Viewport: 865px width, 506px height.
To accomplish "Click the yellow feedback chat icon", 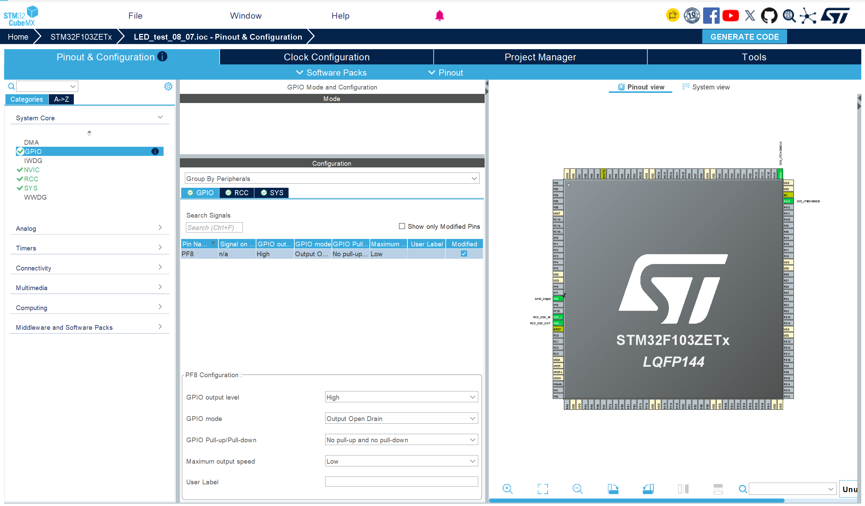I will click(673, 16).
